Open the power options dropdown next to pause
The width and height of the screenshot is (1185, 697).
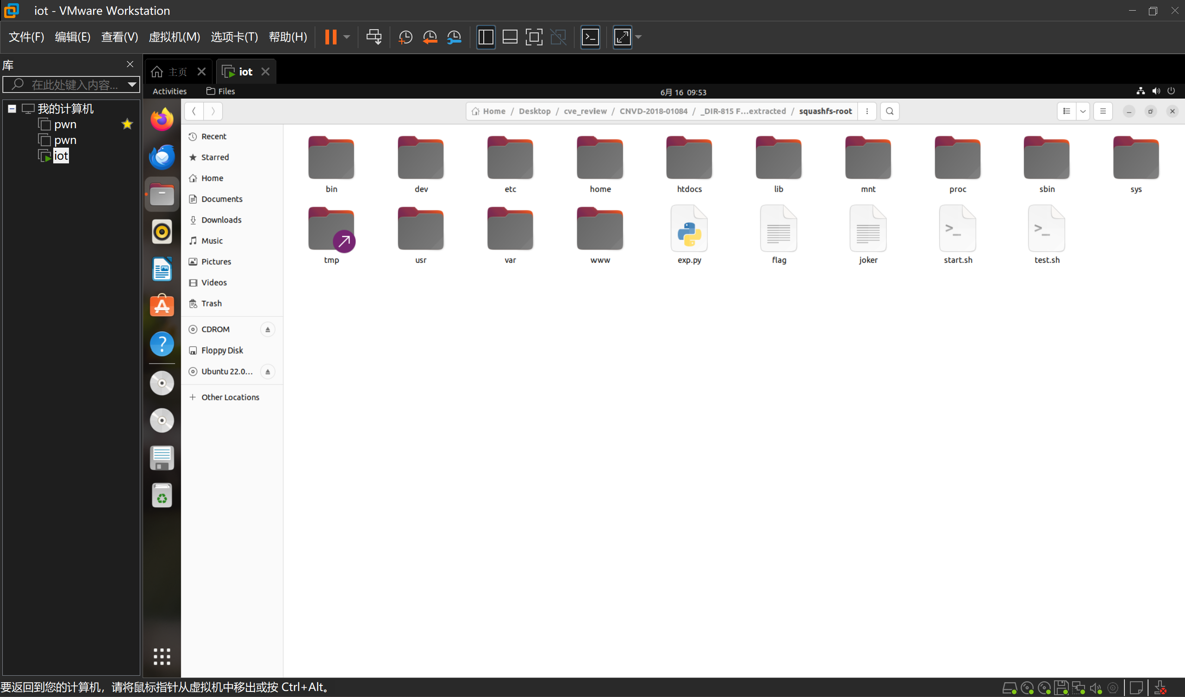pos(347,37)
